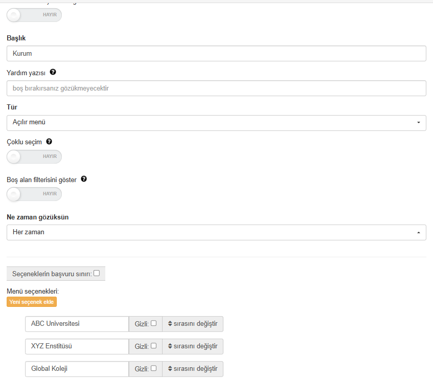Open the Ne zaman gözüksün dropdown
Screen dimensions: 433x378
(216, 232)
